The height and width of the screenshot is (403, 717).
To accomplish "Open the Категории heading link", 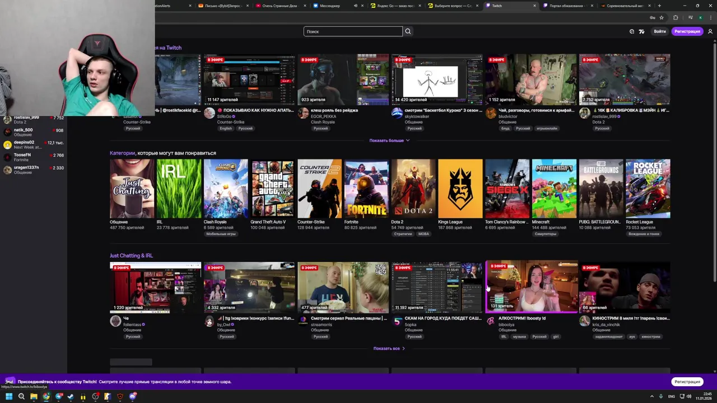I will pos(123,153).
